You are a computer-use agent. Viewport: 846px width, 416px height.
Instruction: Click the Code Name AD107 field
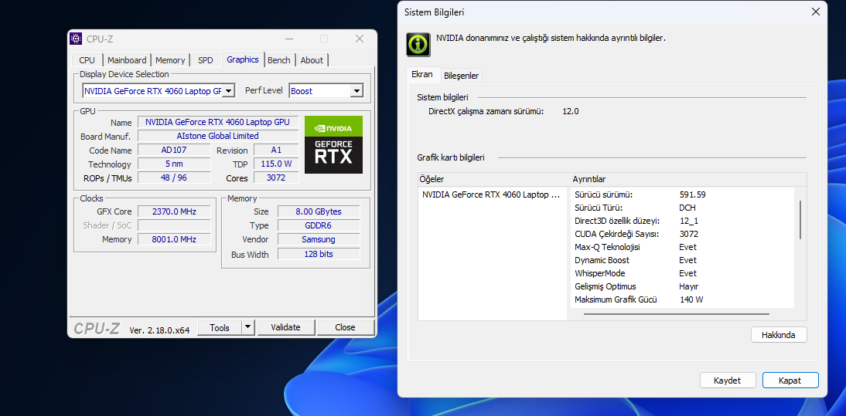point(174,151)
